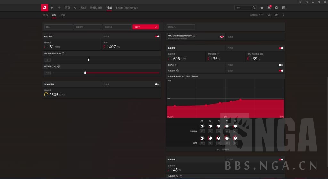Switch to the 游戏 tab

[83, 8]
